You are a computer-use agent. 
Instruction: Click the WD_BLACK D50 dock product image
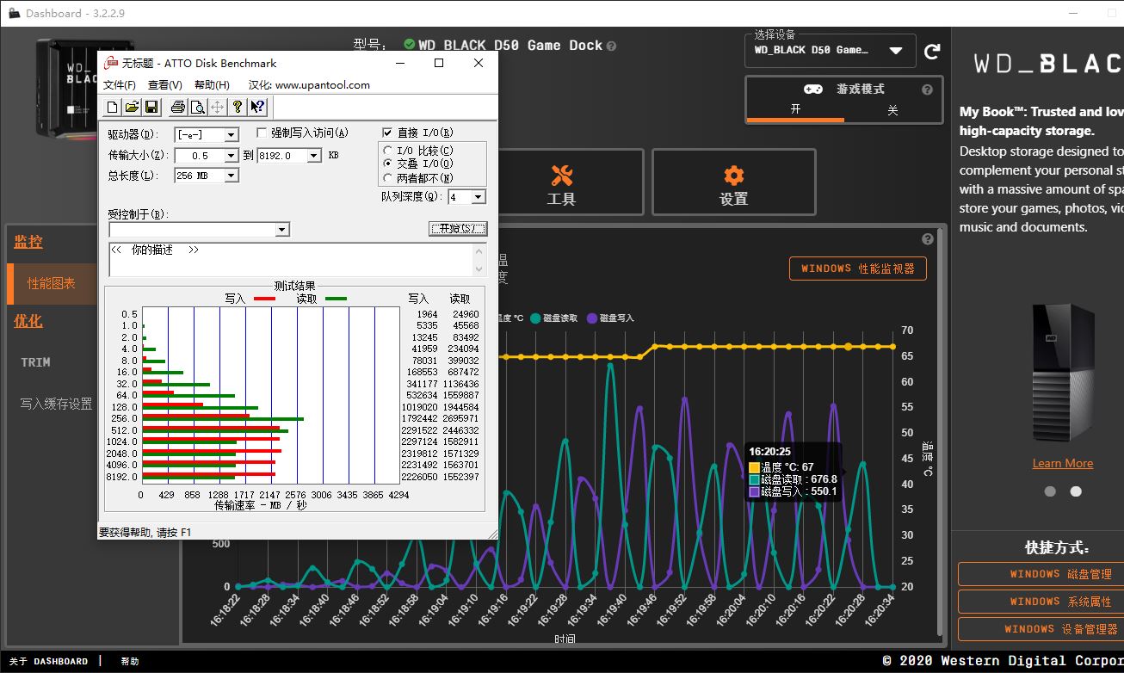coord(66,89)
